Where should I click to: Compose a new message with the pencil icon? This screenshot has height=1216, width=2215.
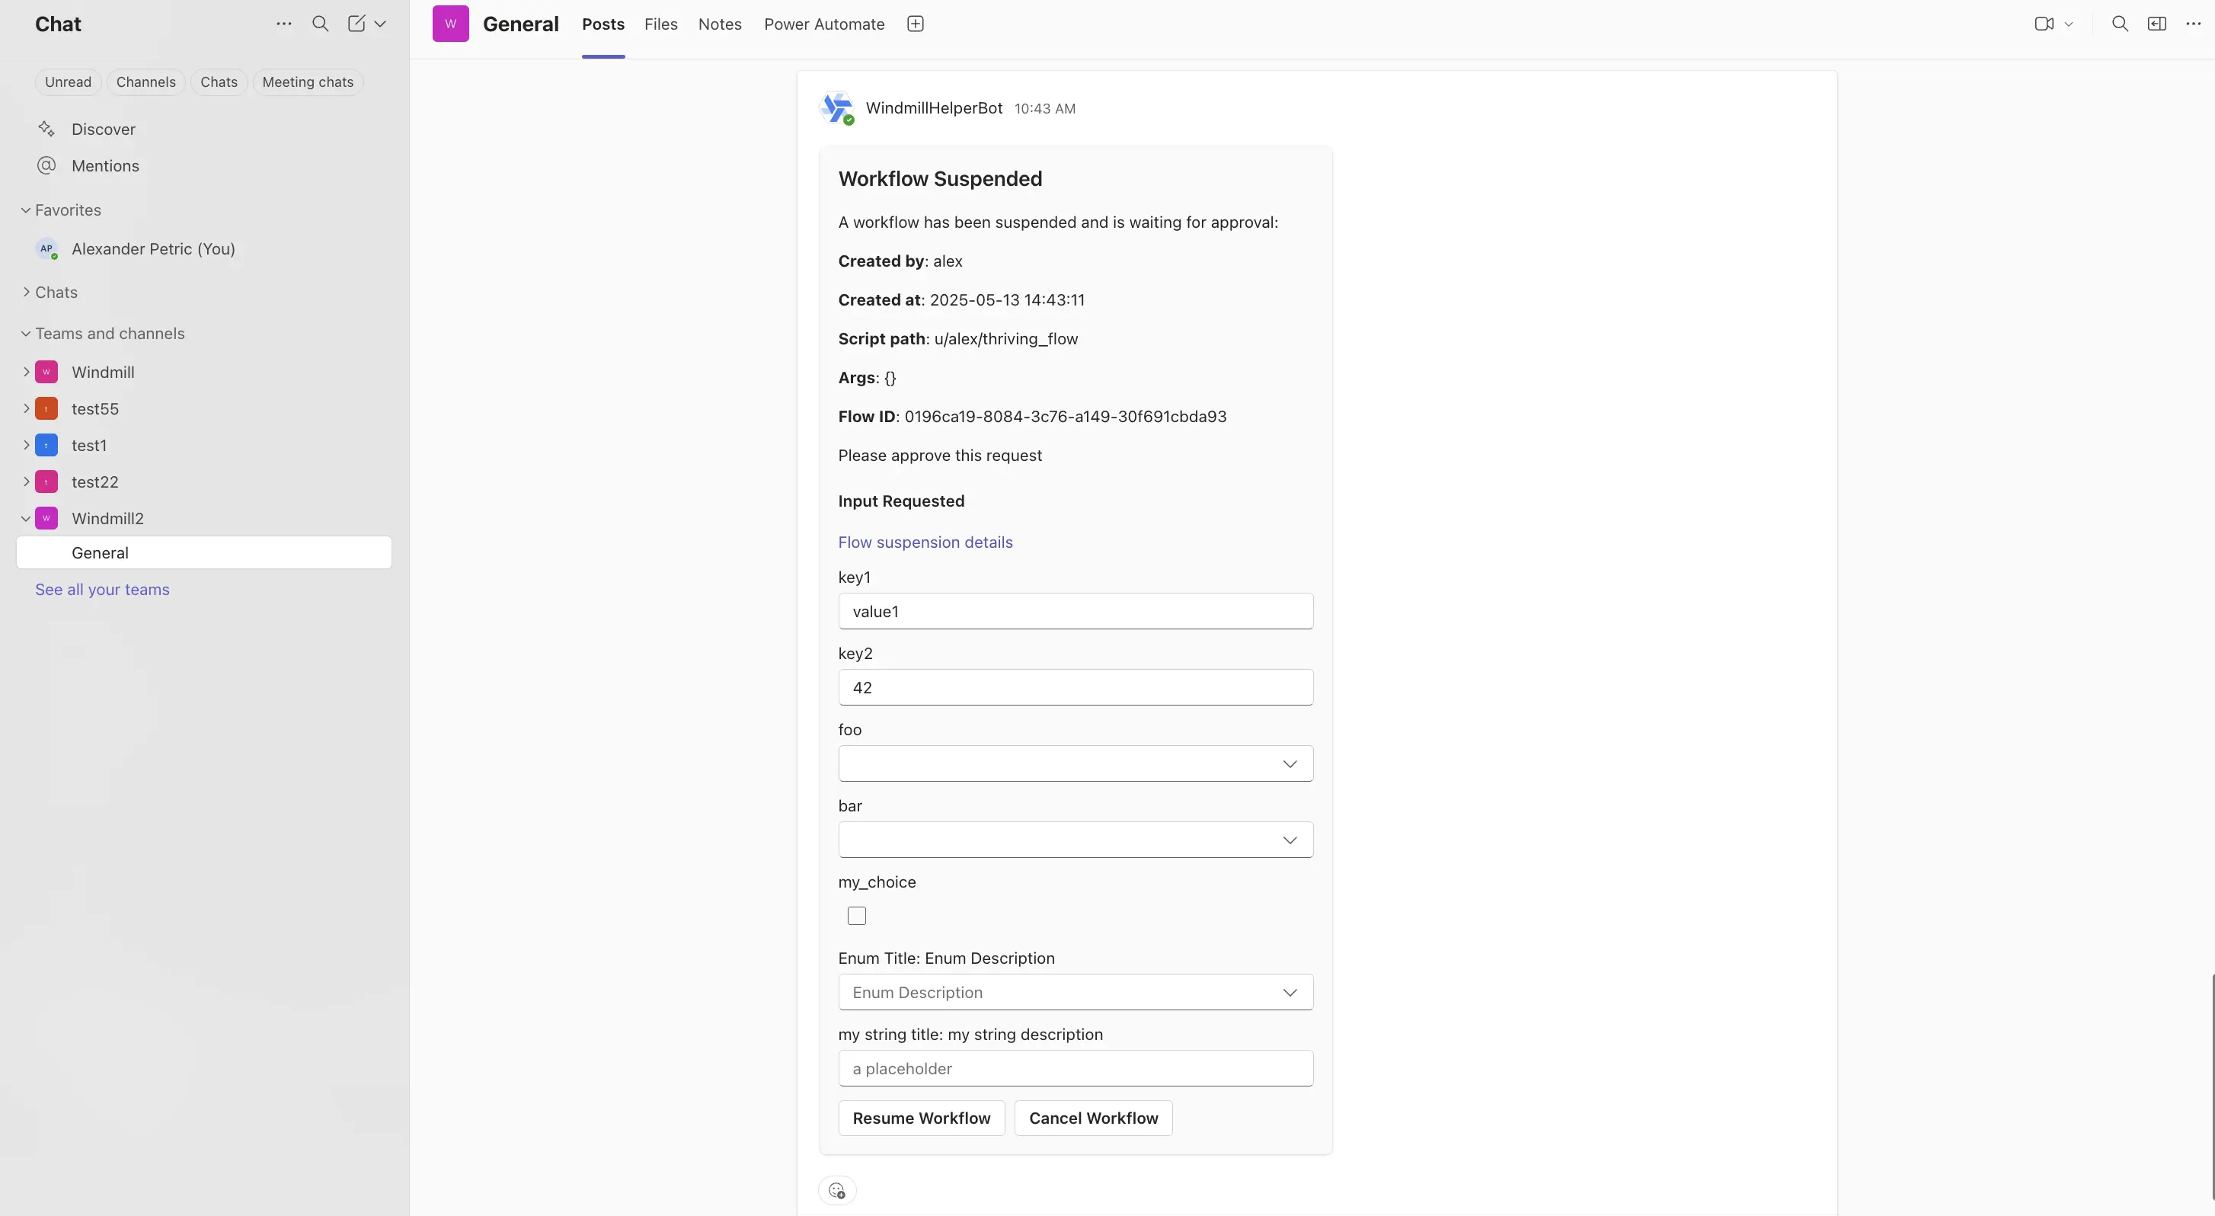[358, 24]
